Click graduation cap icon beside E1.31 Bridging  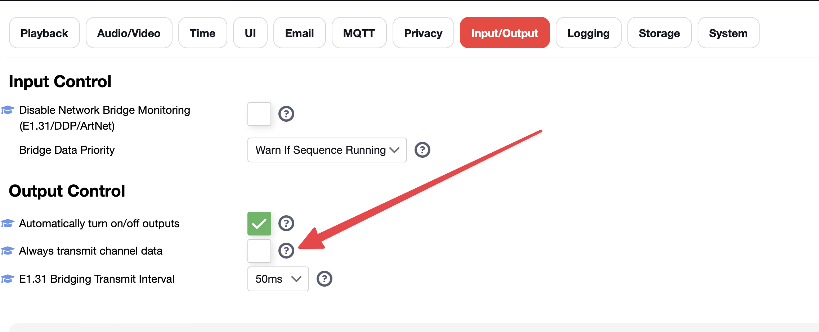point(8,279)
